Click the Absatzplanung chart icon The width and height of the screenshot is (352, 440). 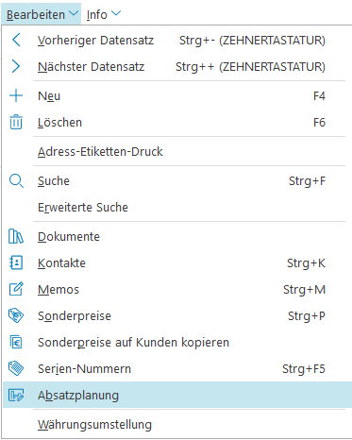(x=16, y=395)
